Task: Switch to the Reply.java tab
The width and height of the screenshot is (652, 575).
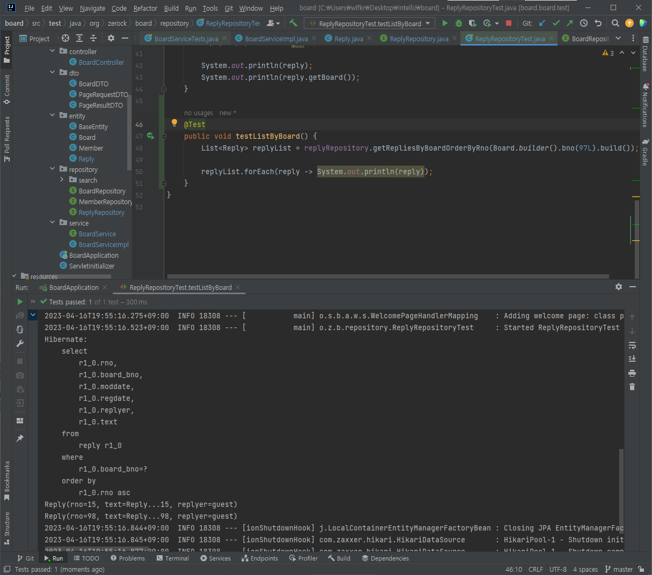Action: click(348, 39)
